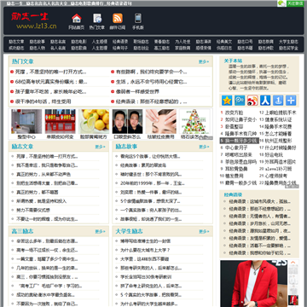Click 更多 beside the 大学生励志 section heading
307x307 pixels.
click(x=204, y=232)
